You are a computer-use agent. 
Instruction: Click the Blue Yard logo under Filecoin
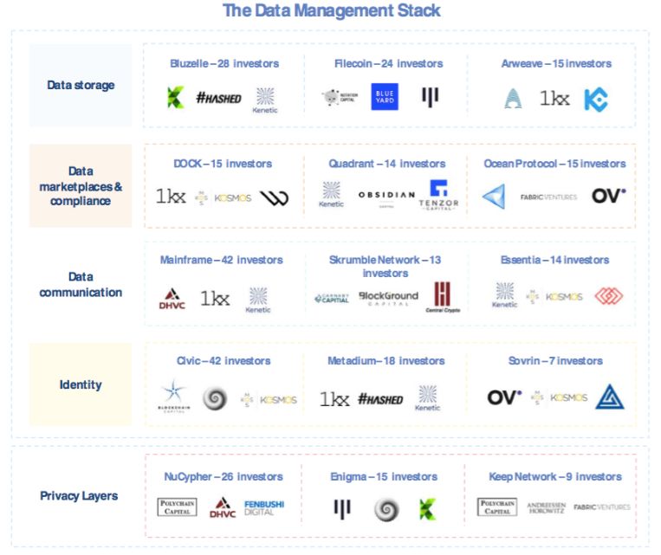coord(385,97)
